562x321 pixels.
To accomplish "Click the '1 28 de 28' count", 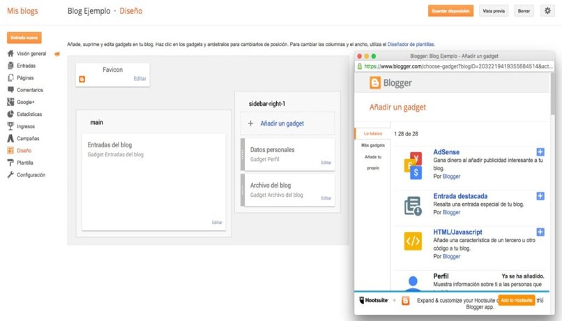I will 406,134.
